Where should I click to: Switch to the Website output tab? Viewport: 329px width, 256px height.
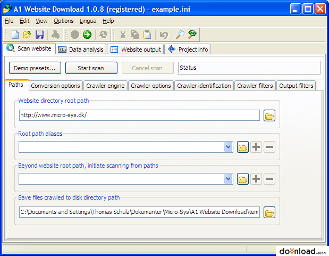[136, 49]
